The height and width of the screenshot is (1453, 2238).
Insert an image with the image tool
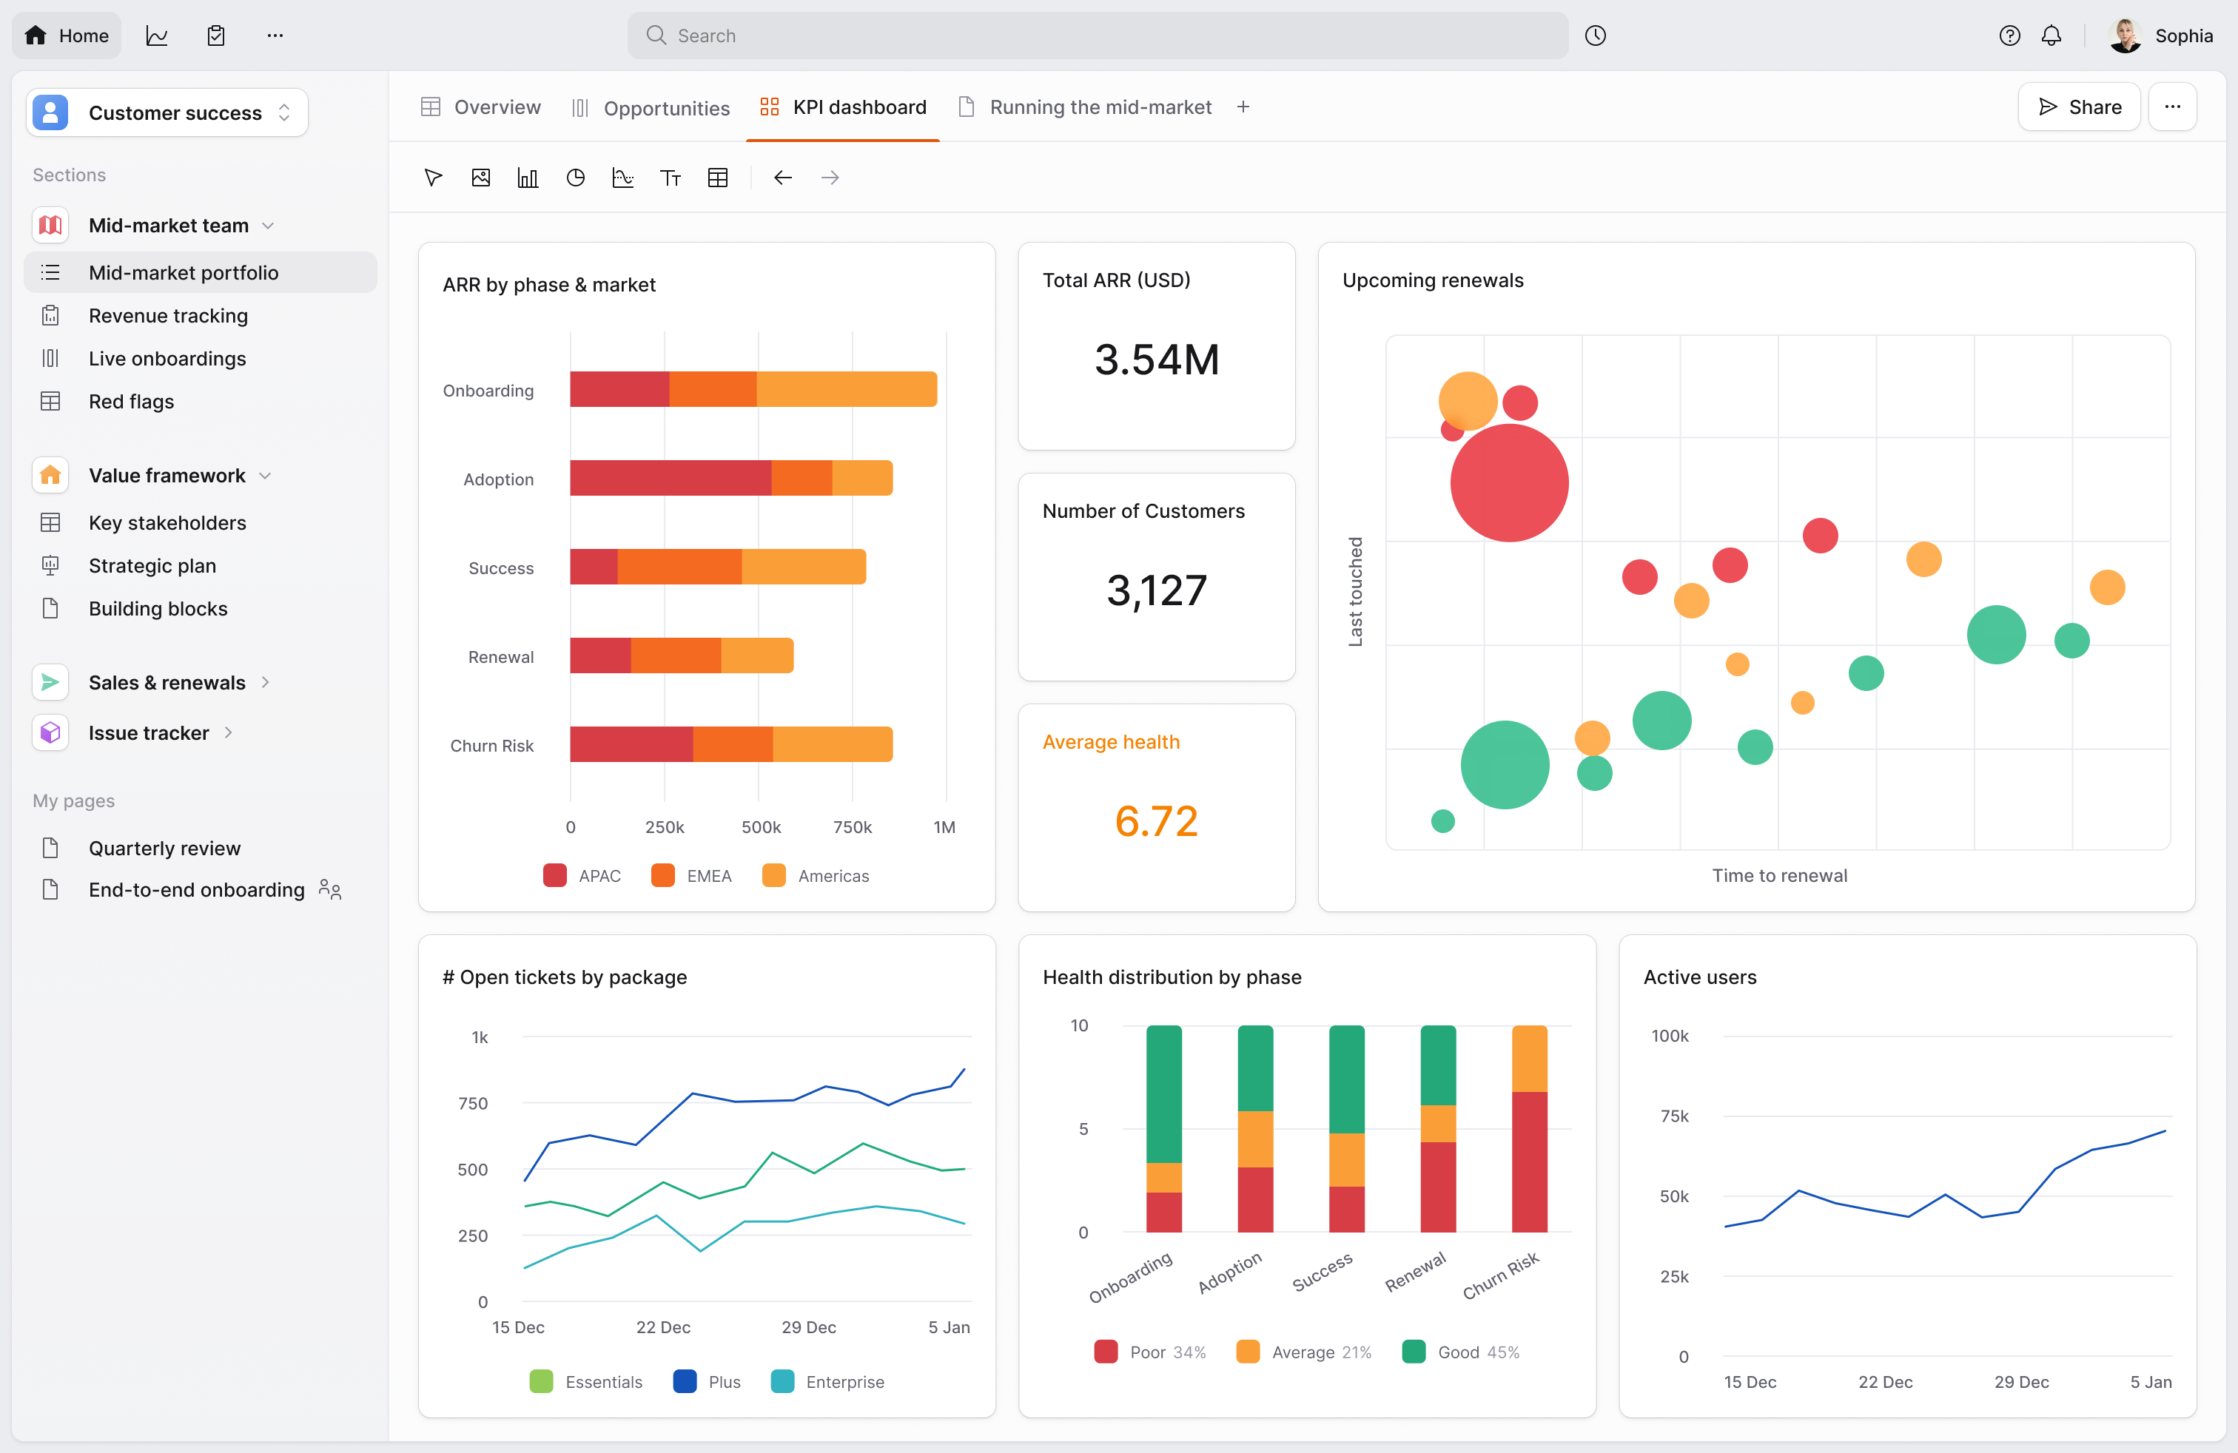480,178
